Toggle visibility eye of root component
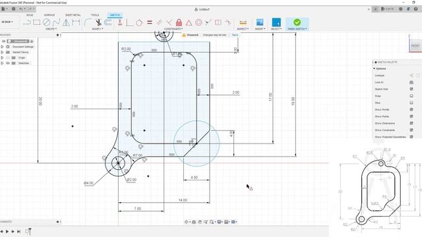The width and height of the screenshot is (422, 237). [x=4, y=41]
